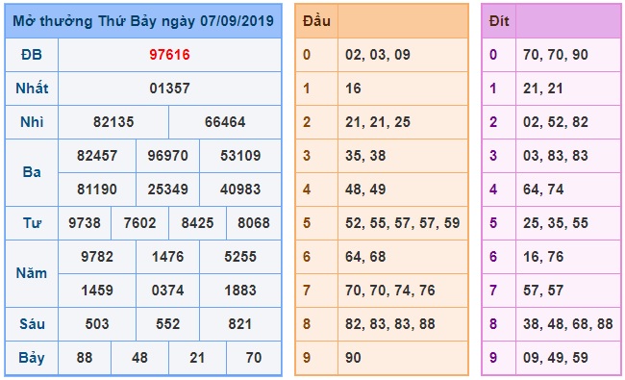
Task: Click fifth prize number 1883
Action: coord(240,291)
